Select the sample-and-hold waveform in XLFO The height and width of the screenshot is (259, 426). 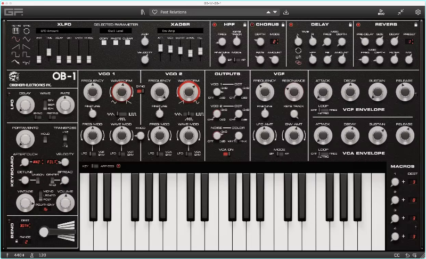point(26,63)
